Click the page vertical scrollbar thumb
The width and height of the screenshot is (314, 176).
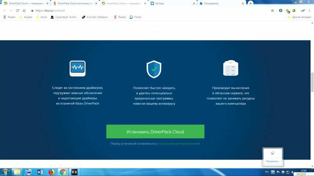point(312,82)
